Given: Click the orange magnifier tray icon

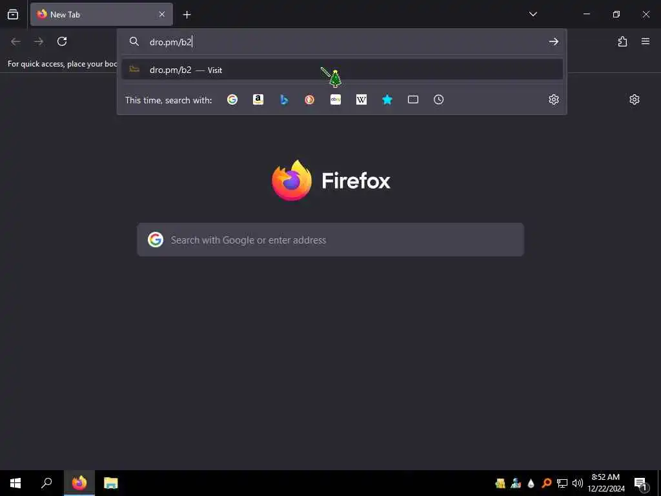Looking at the screenshot, I should pyautogui.click(x=546, y=483).
